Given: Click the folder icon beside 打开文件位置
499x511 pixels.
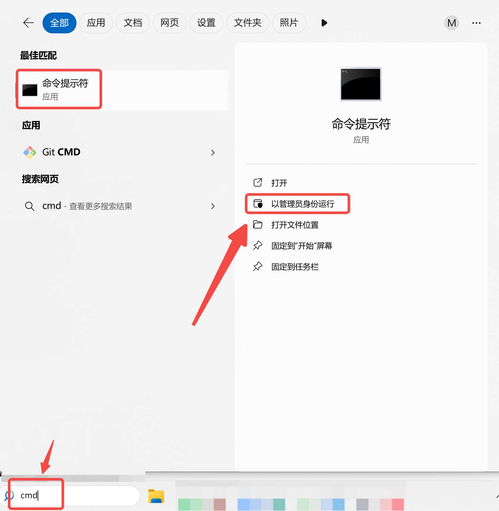Looking at the screenshot, I should click(258, 224).
